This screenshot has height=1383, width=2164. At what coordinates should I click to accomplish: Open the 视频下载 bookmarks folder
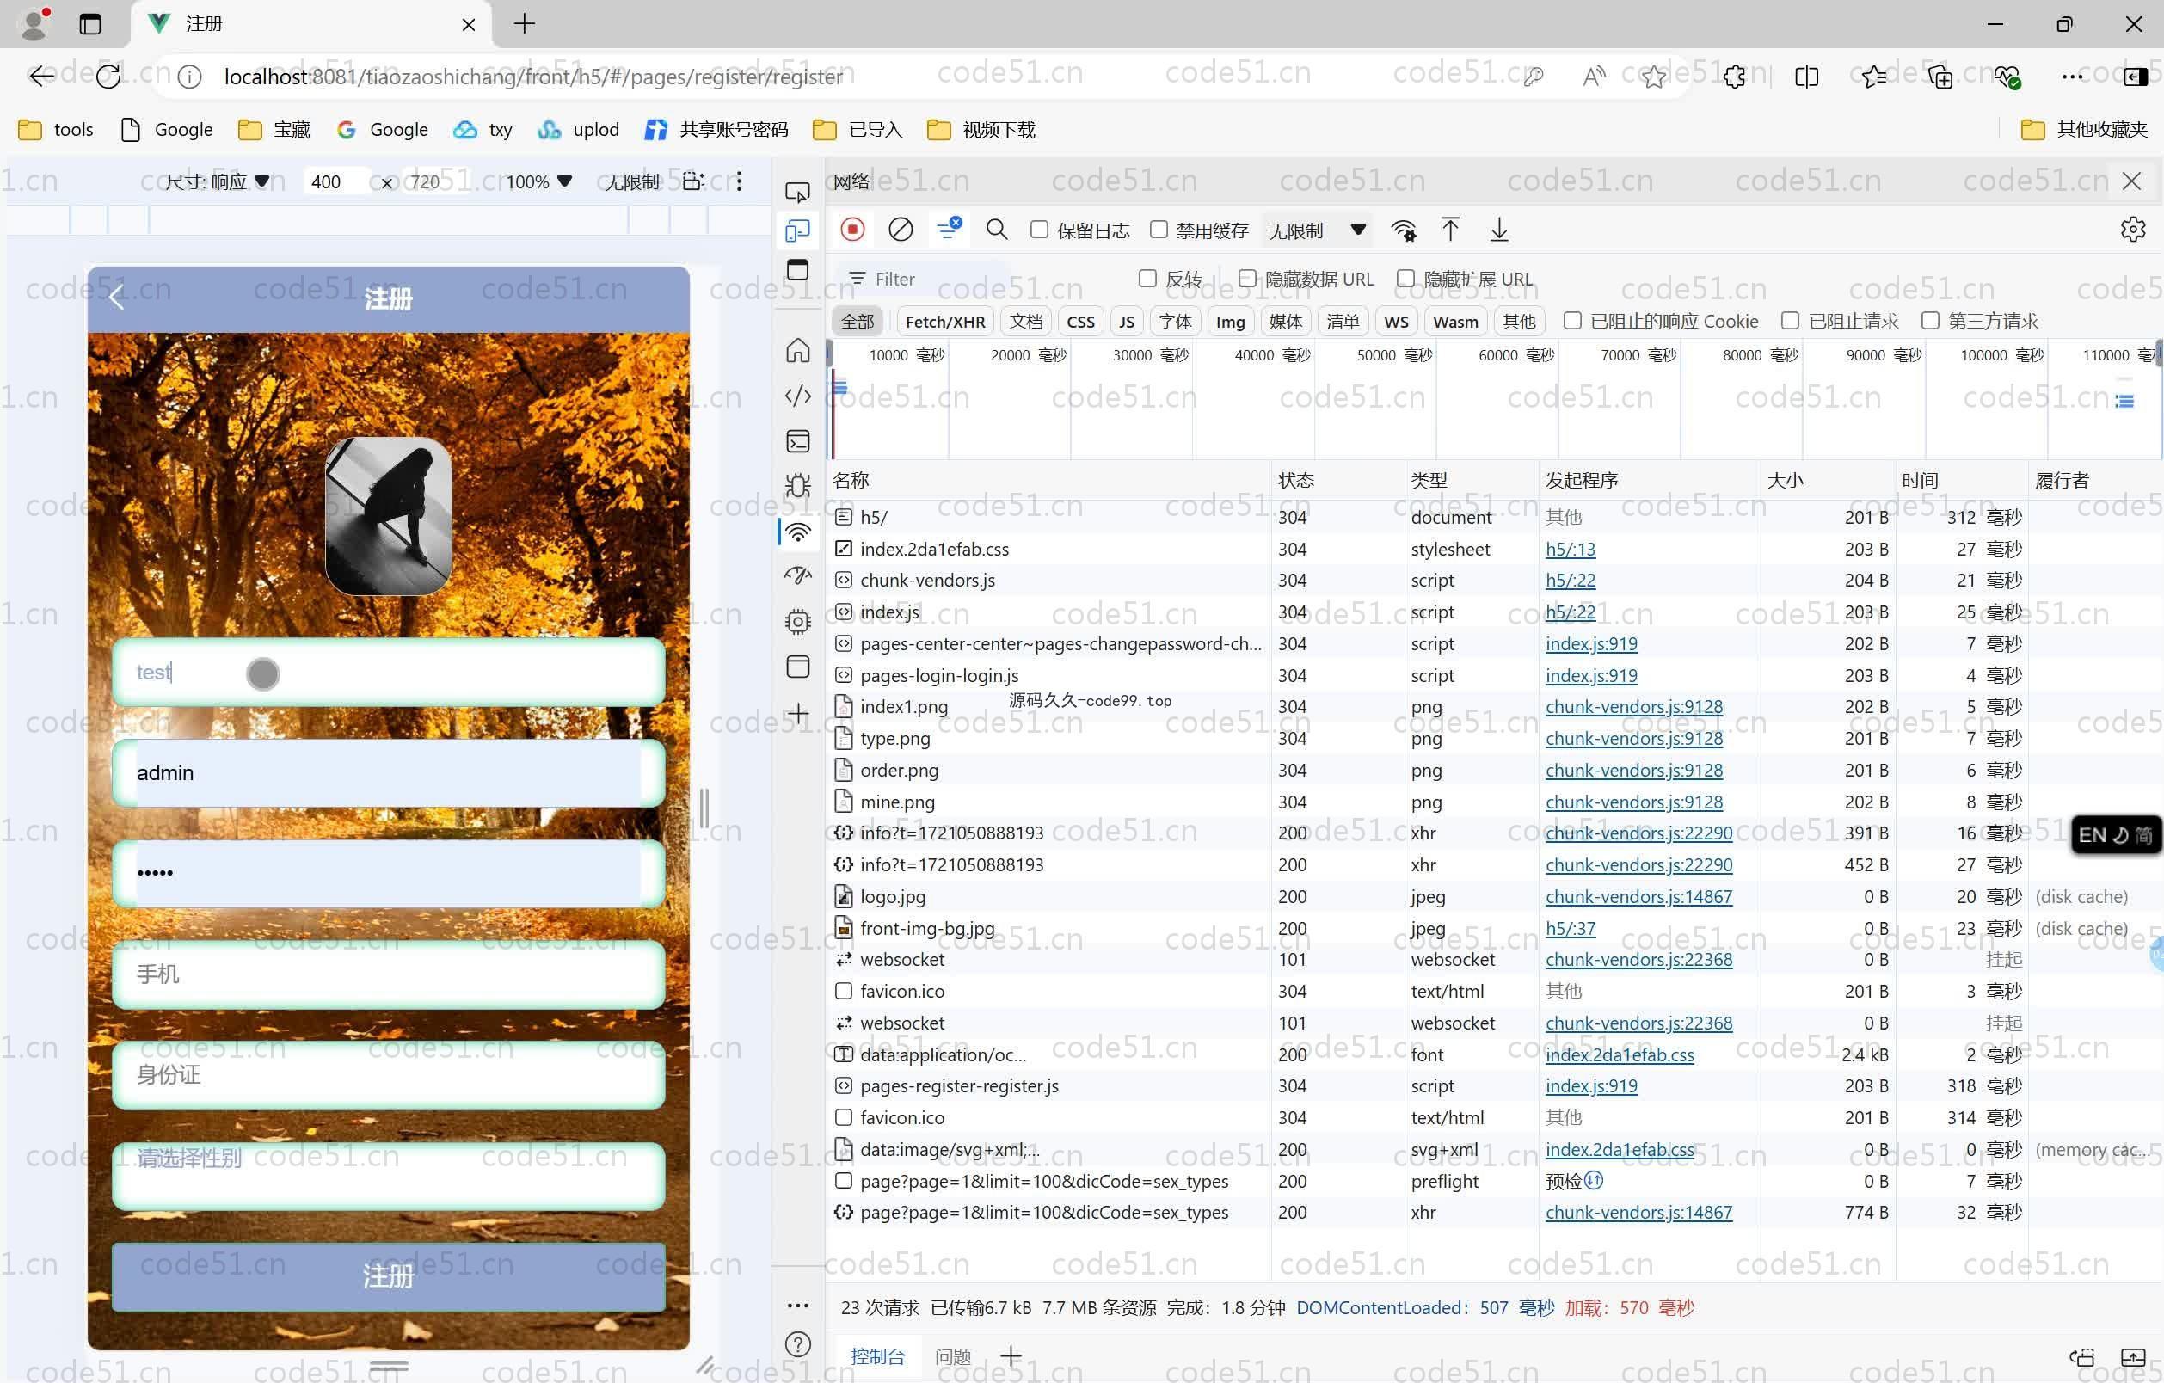click(981, 129)
